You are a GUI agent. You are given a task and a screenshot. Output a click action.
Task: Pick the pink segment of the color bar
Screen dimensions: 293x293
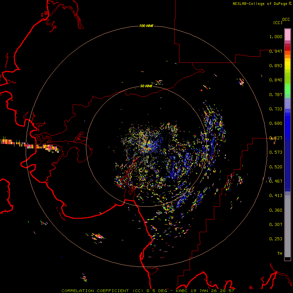(x=287, y=35)
